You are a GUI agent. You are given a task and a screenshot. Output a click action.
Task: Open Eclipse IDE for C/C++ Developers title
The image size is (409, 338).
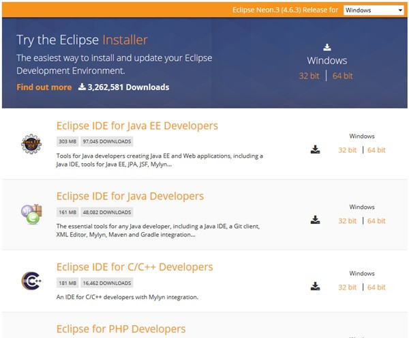pyautogui.click(x=134, y=267)
